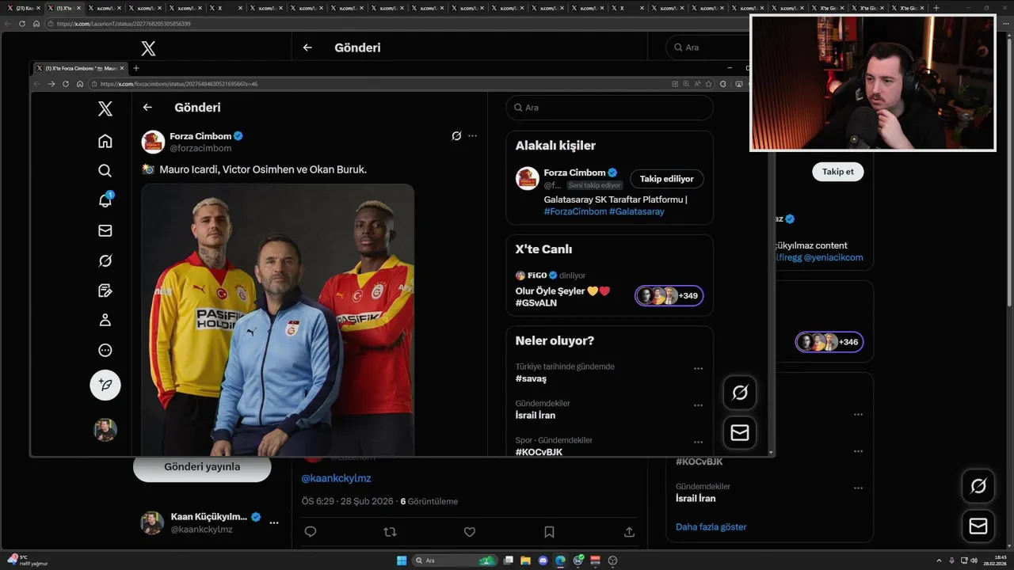Viewport: 1014px width, 570px height.
Task: Open options for #savaş trend
Action: (698, 369)
